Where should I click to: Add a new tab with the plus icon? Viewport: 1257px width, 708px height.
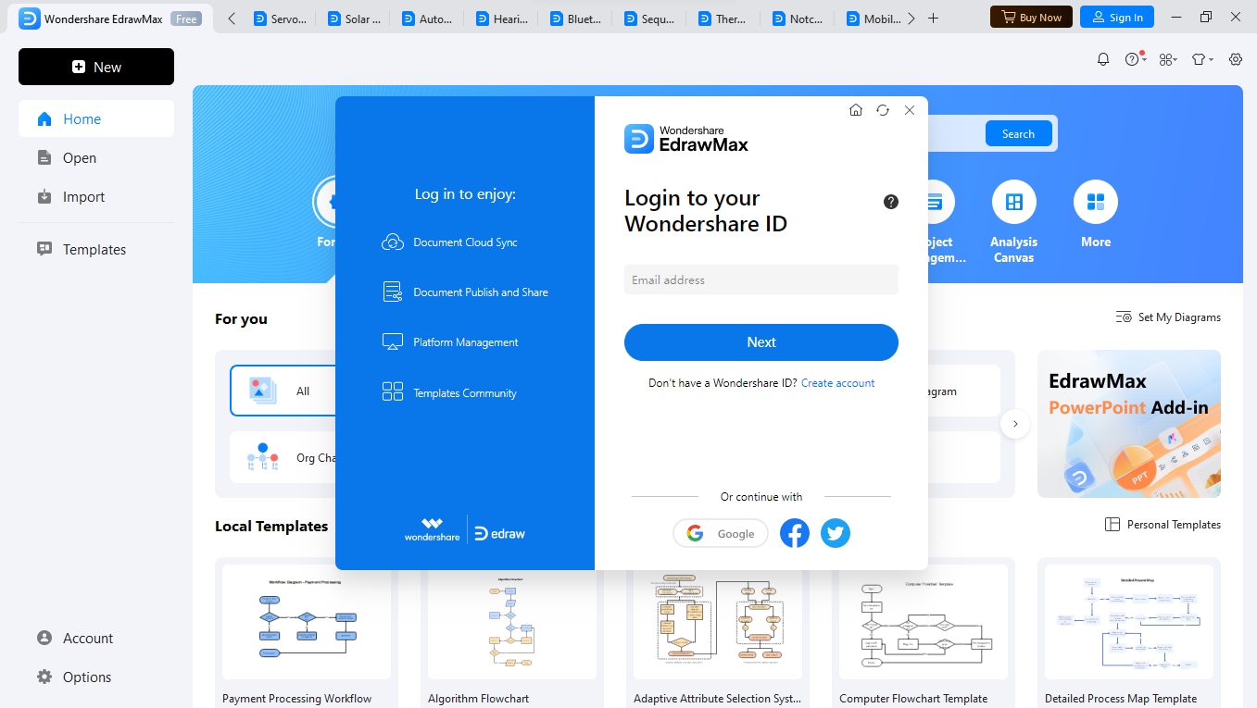pos(934,18)
